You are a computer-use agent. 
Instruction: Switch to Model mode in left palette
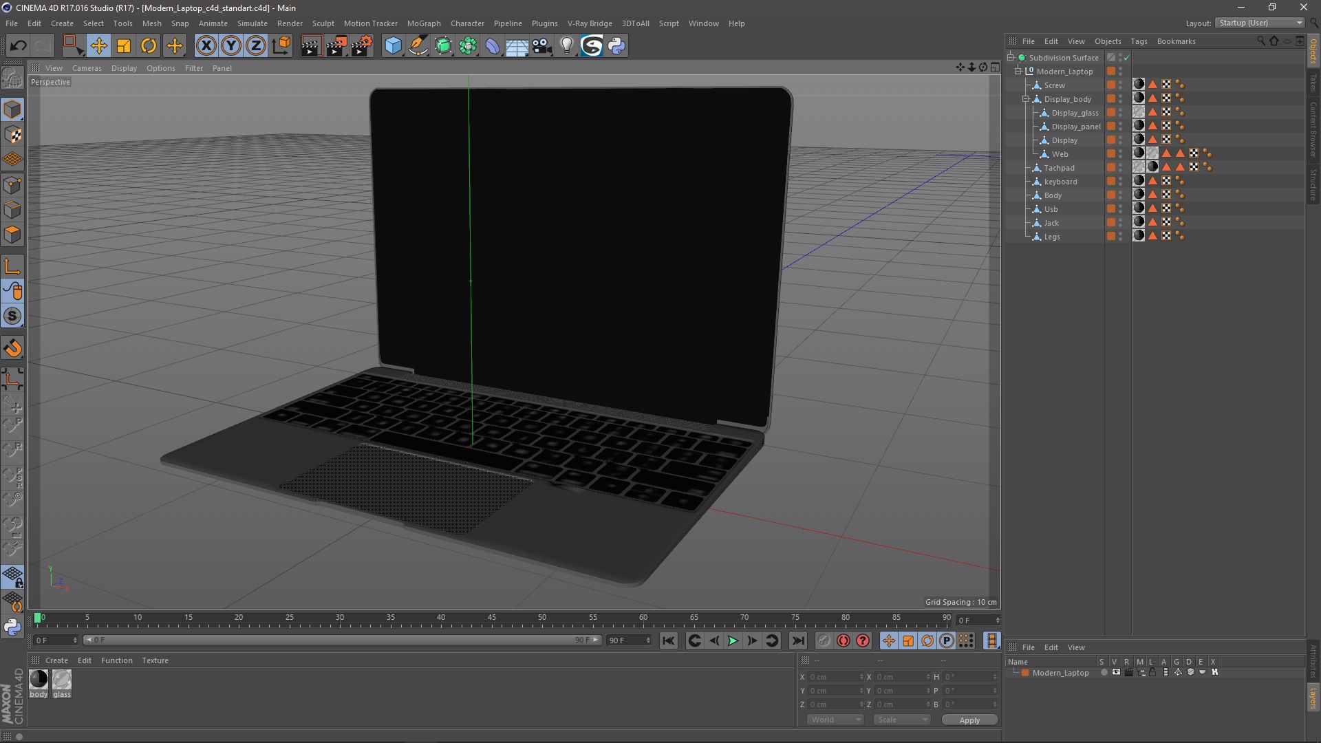12,110
